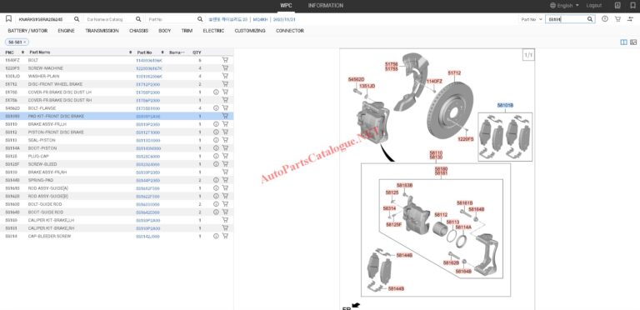This screenshot has height=310, width=640.
Task: Open part number link for CALIPER KIT-BRAKE,RH
Action: pos(147,228)
